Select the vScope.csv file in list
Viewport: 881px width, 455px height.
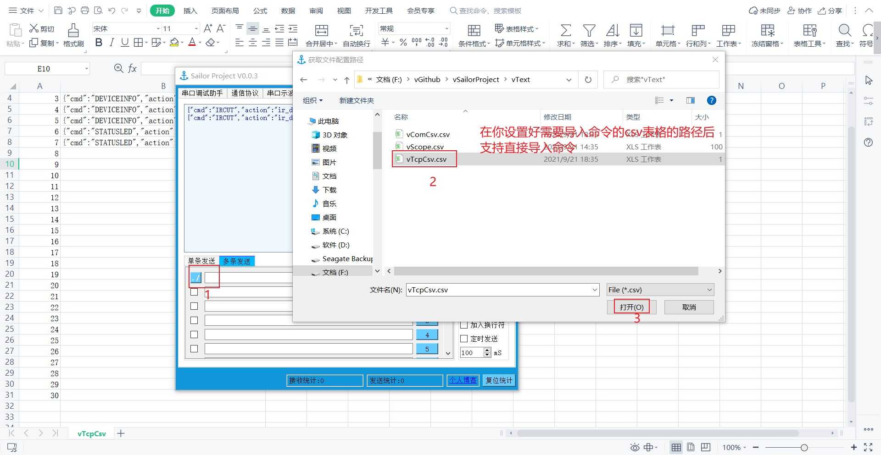pos(425,147)
